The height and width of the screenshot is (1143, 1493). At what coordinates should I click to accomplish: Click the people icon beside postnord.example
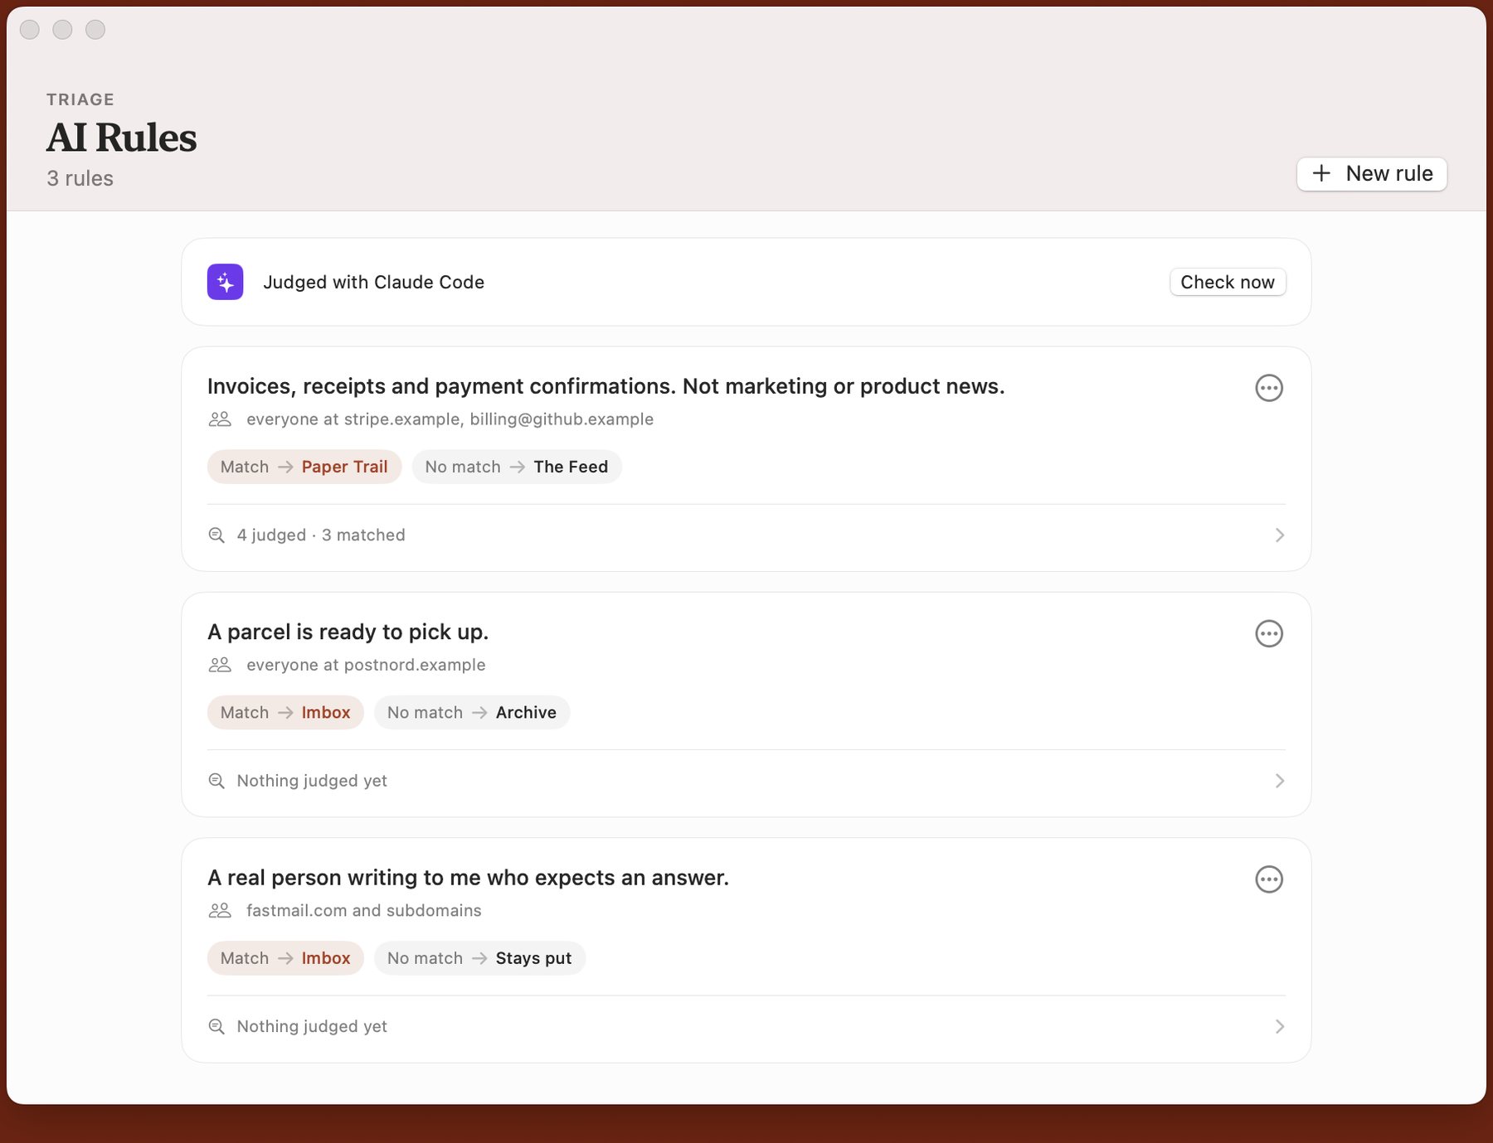coord(220,665)
